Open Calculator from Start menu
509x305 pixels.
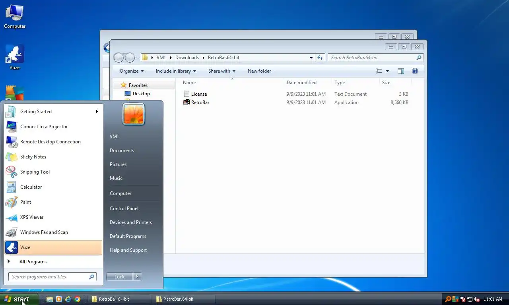coord(53,187)
